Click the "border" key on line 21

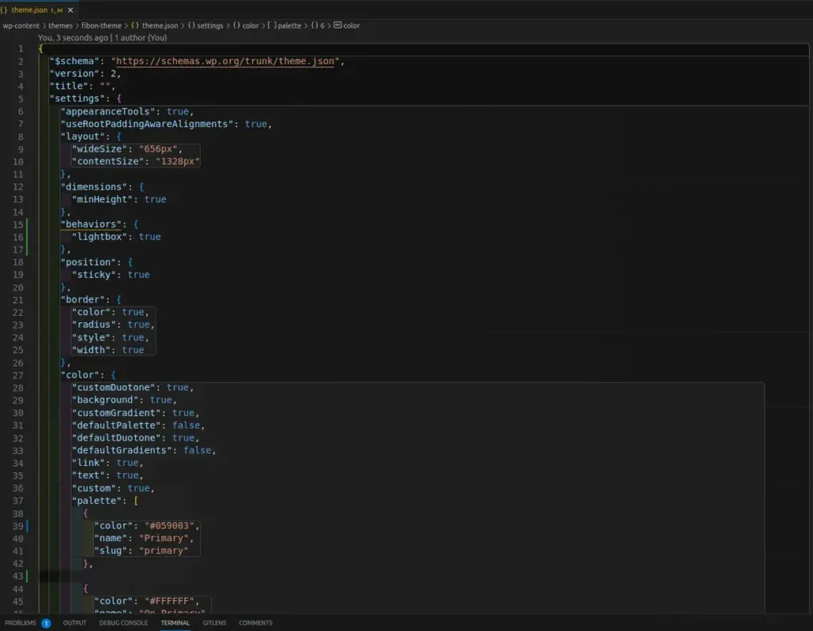[x=83, y=300]
